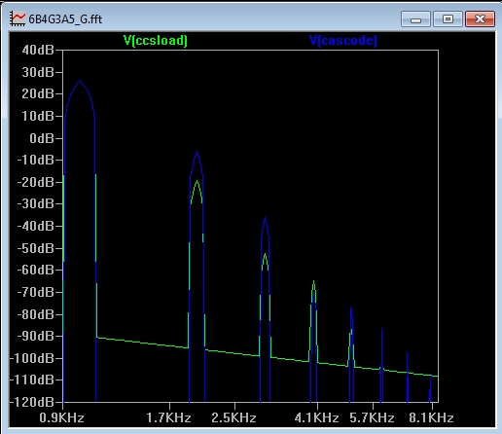Screen dimensions: 502x434
Task: Click the -60dB vertical axis label
Action: click(x=35, y=270)
